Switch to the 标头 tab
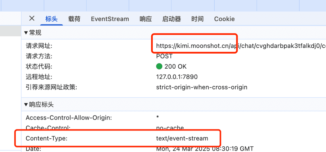326x152 pixels. (51, 19)
